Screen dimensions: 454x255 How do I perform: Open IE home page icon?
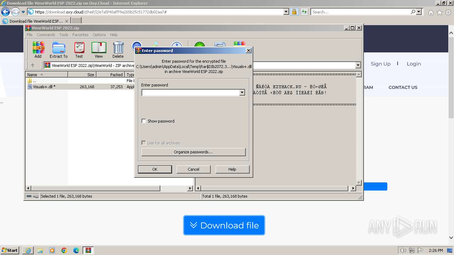(431, 12)
